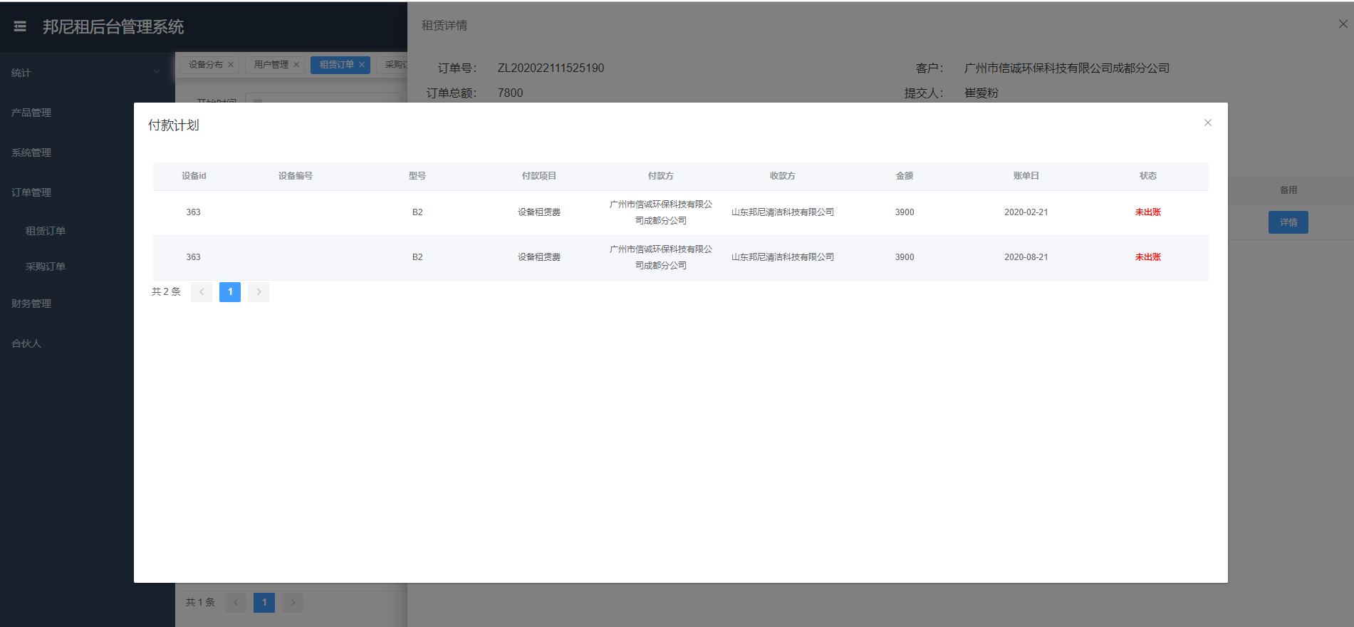Click order total 7800 value
The height and width of the screenshot is (627, 1354).
pos(510,93)
